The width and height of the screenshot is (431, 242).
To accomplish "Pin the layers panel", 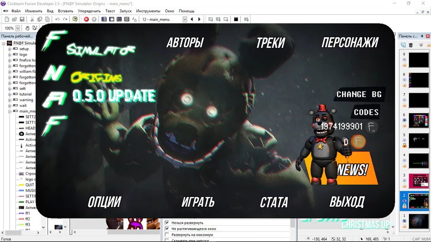I will click(422, 36).
